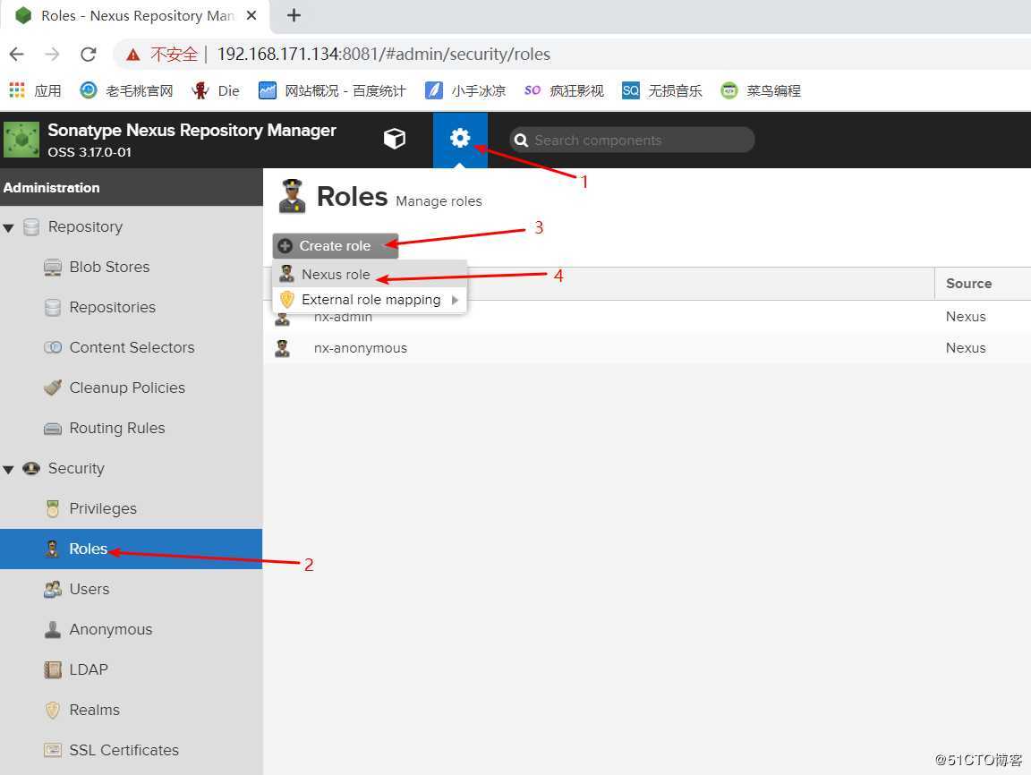Click the Security section label
The width and height of the screenshot is (1031, 775).
tap(76, 468)
